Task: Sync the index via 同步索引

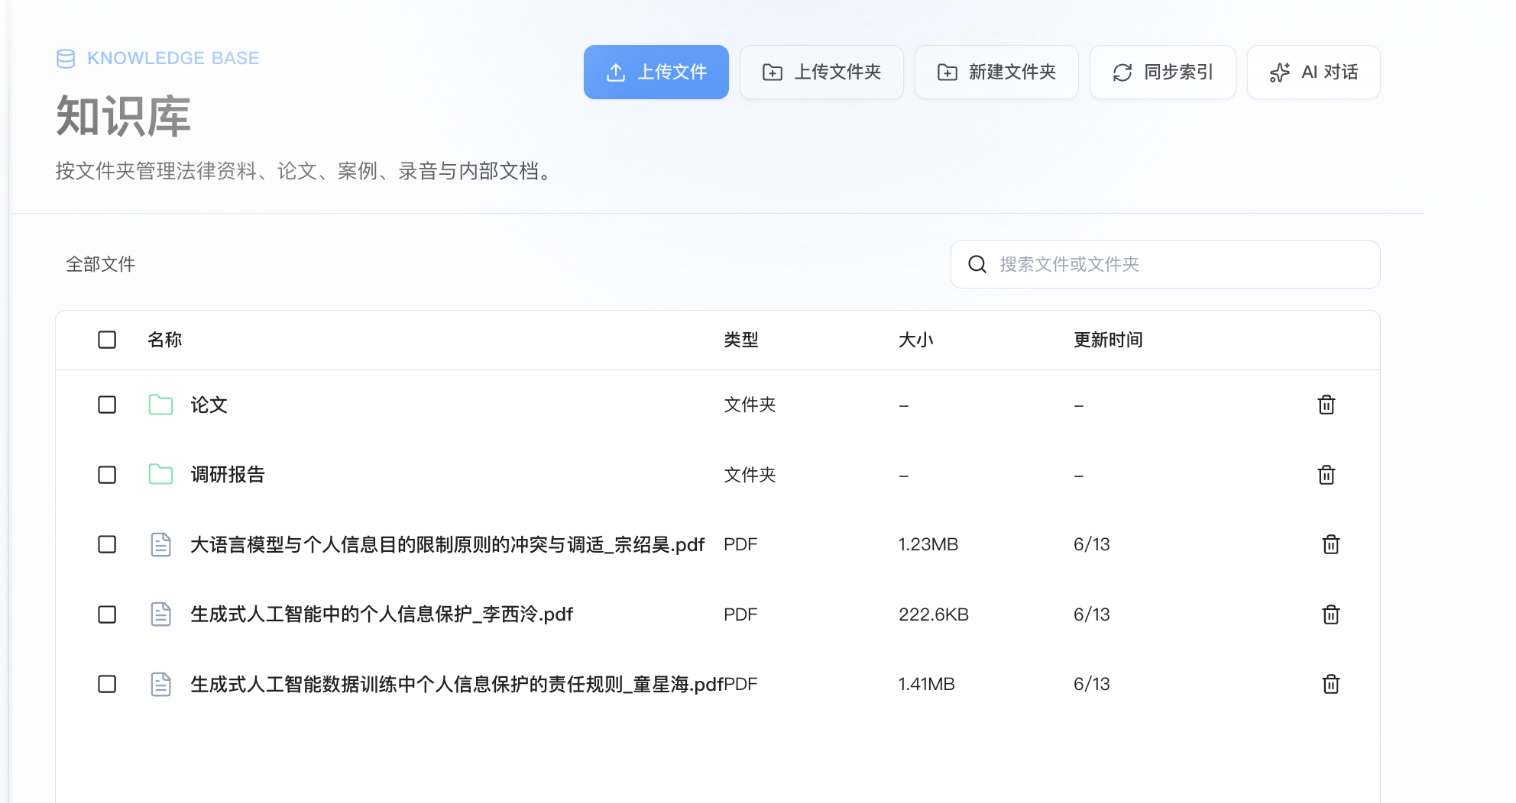Action: click(x=1162, y=72)
